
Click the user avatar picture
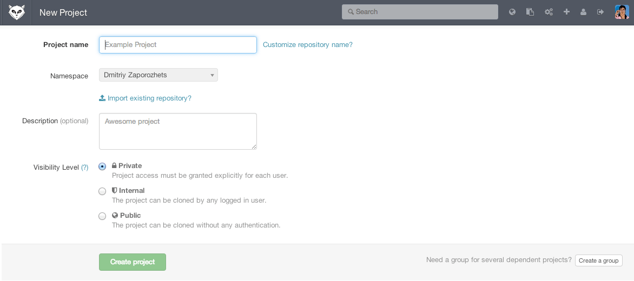click(622, 12)
